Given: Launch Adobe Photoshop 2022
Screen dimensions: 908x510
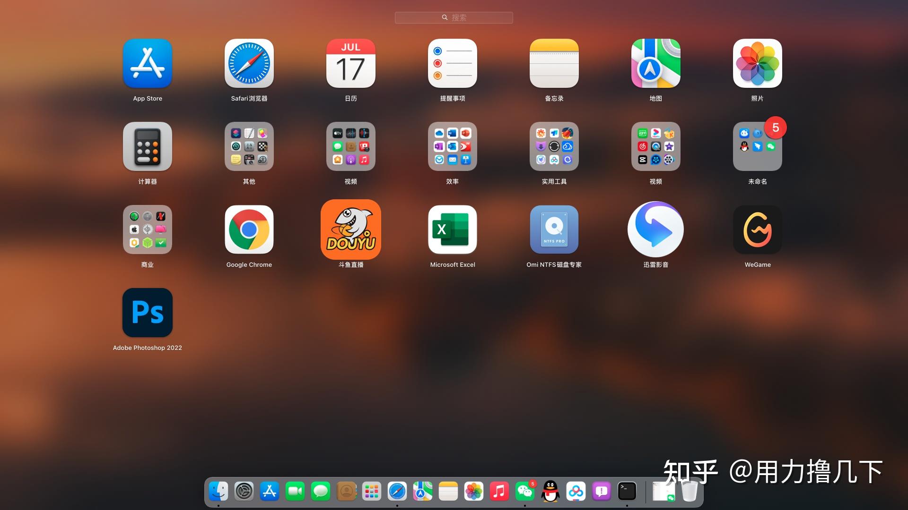Looking at the screenshot, I should (147, 313).
